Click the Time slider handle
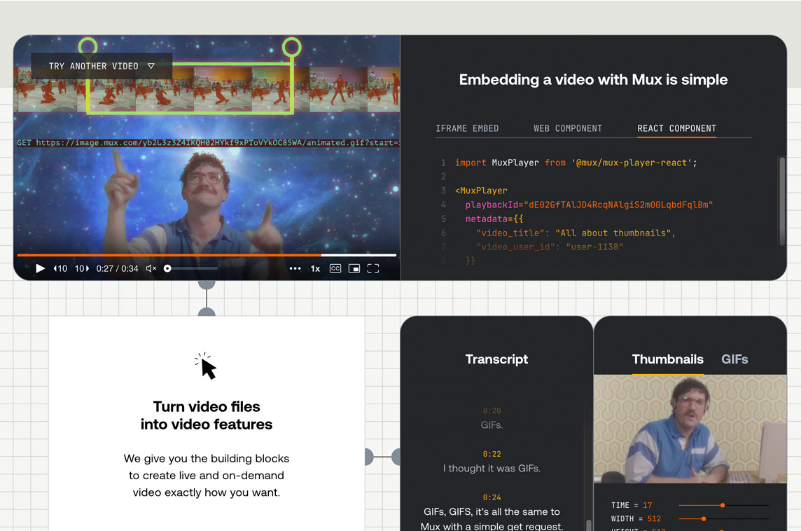Image resolution: width=801 pixels, height=531 pixels. coord(723,505)
